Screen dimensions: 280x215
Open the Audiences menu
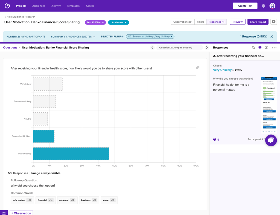click(39, 6)
